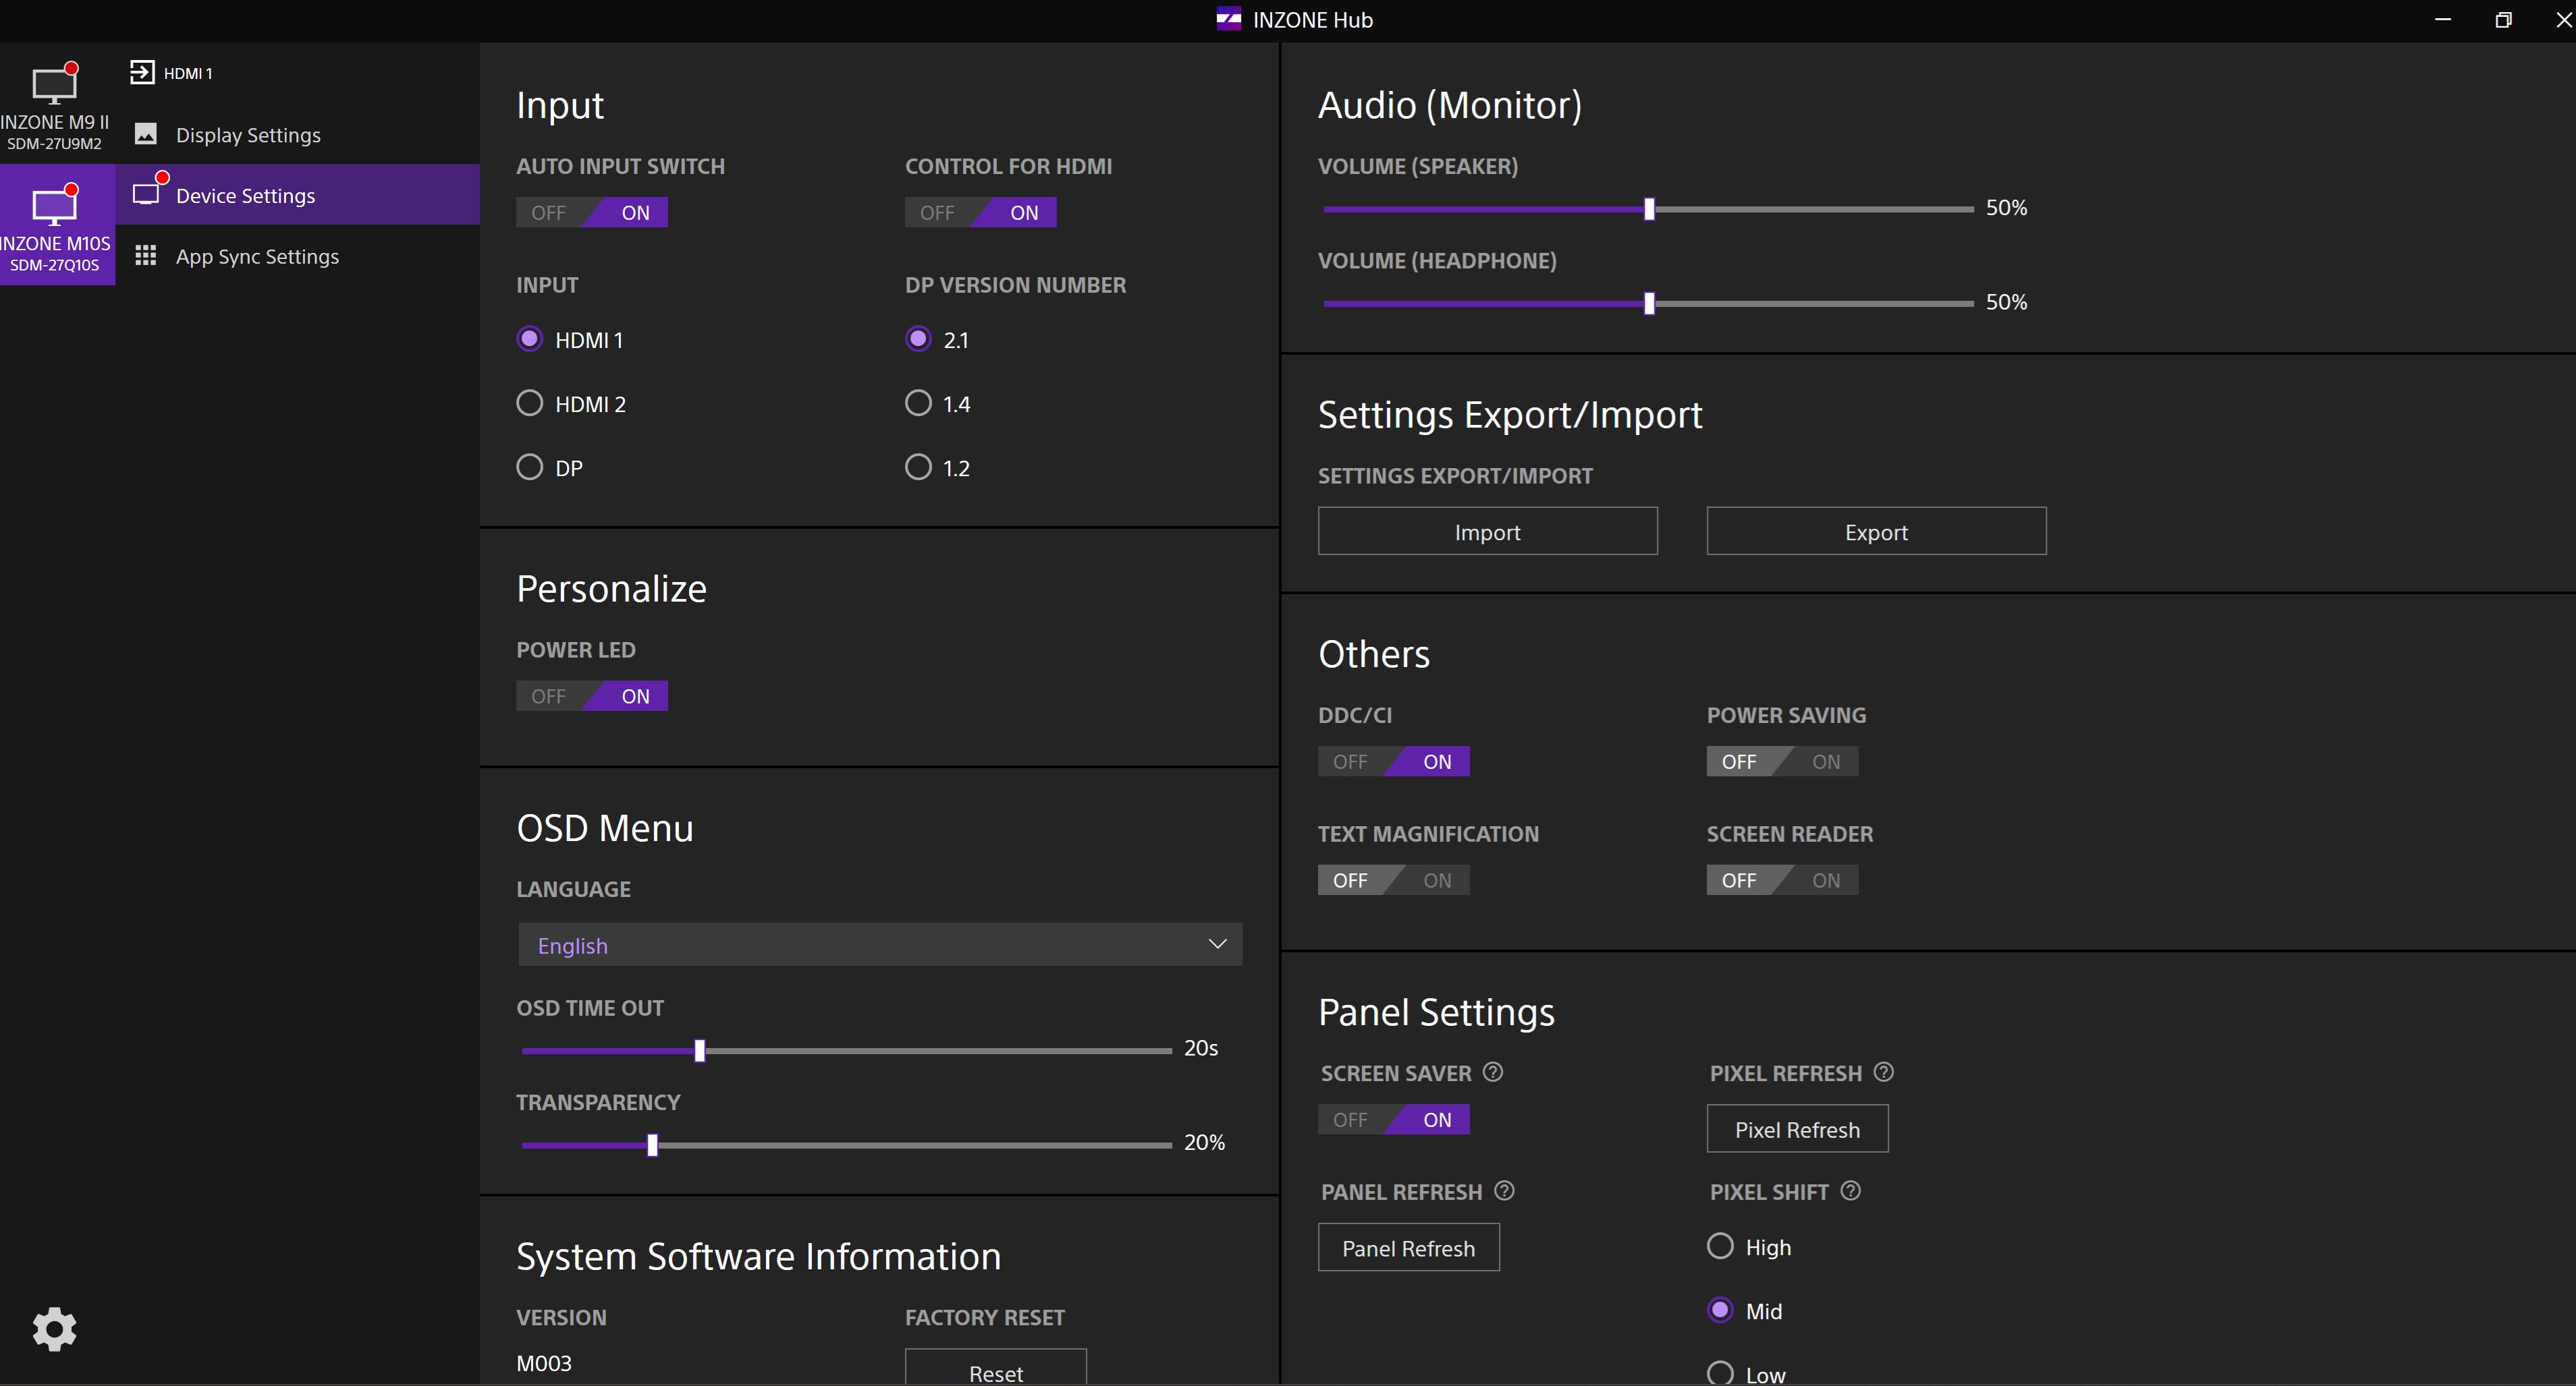2576x1386 pixels.
Task: Click the Pixel Refresh button
Action: tap(1797, 1129)
